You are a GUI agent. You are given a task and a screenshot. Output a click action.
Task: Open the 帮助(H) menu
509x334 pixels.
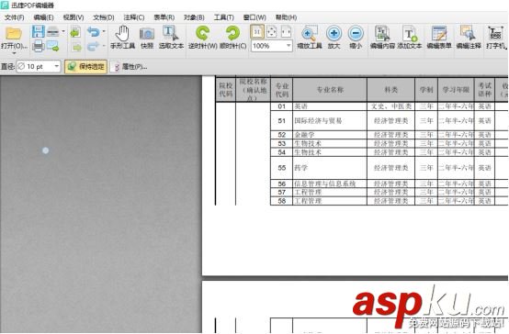point(286,17)
